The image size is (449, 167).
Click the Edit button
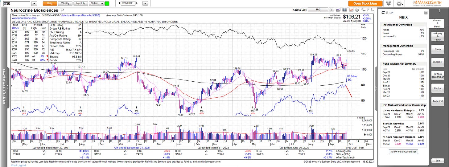tap(438, 161)
